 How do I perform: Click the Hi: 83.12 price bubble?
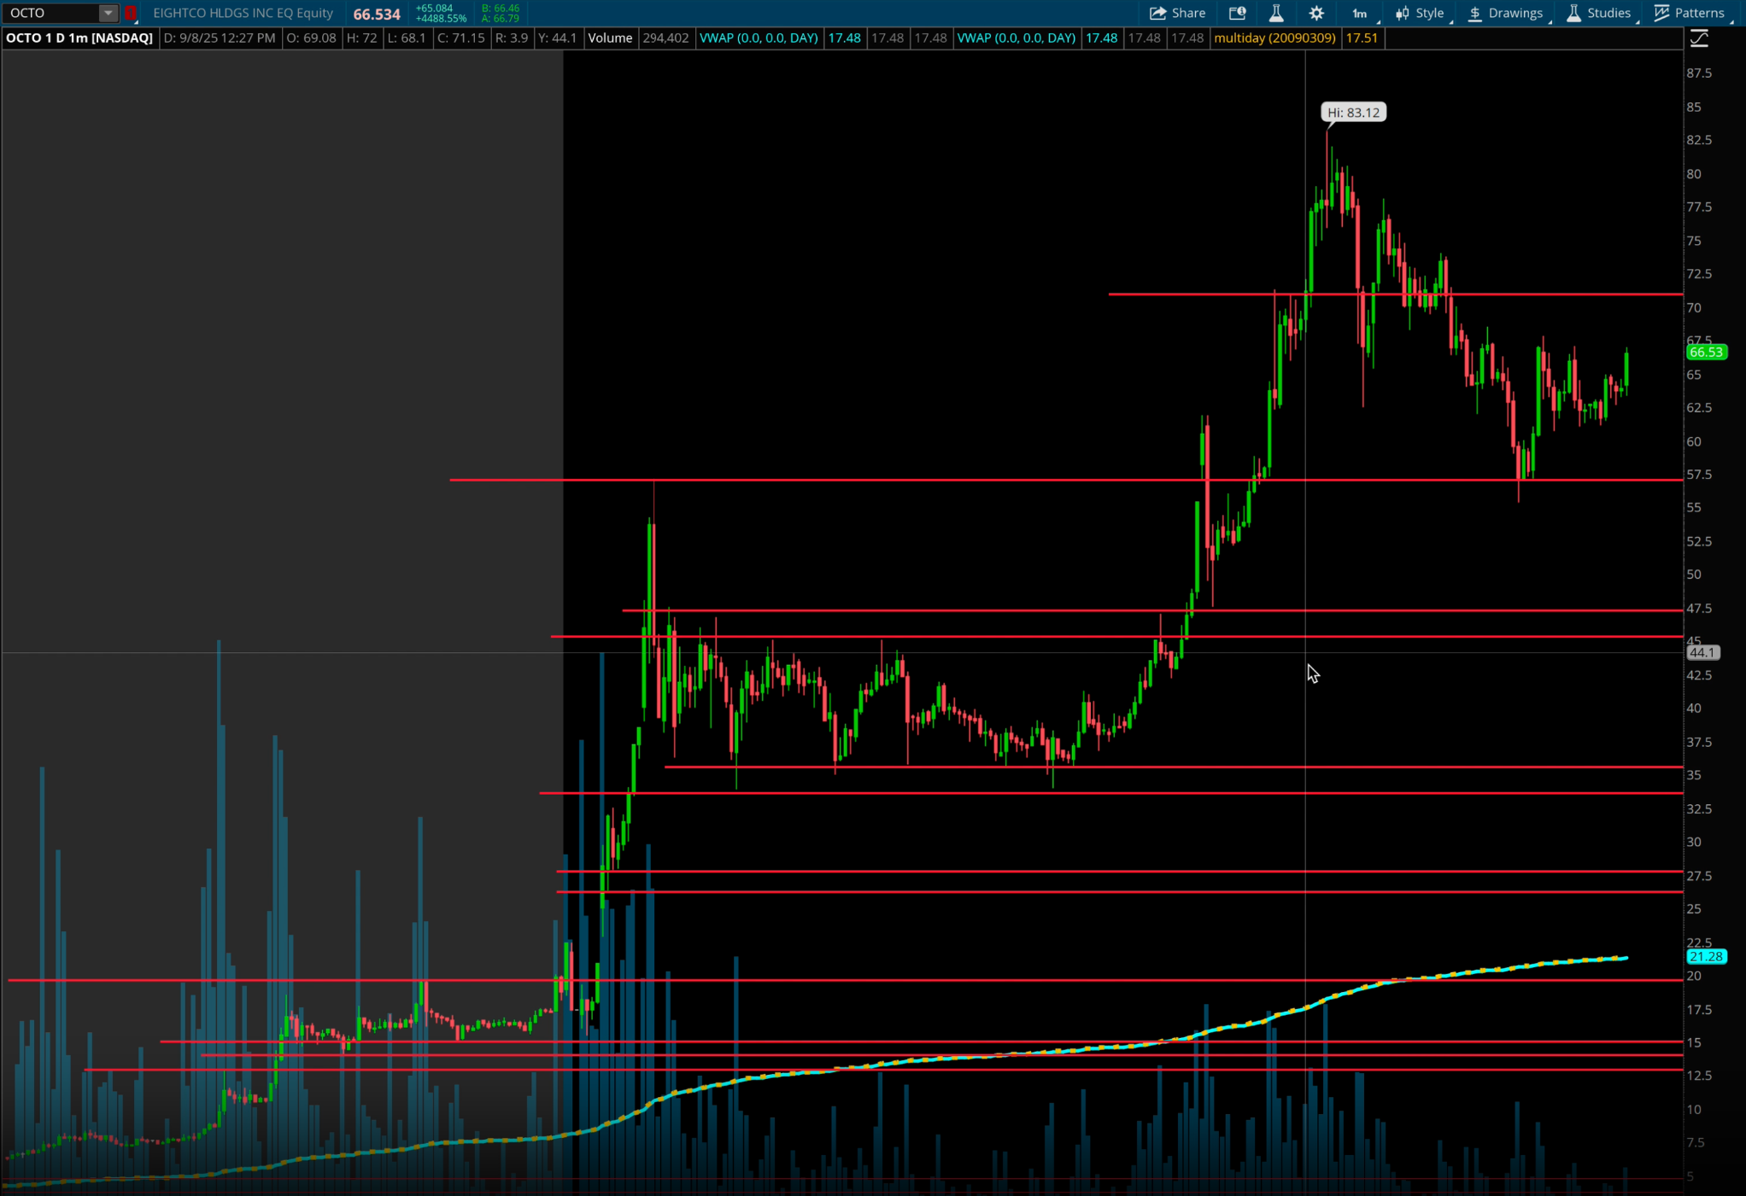1353,113
